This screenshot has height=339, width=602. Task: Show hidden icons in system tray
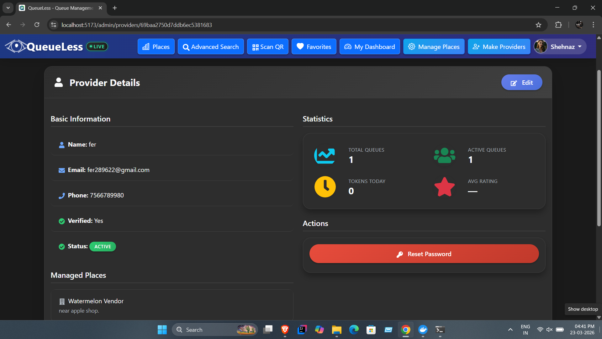pyautogui.click(x=510, y=330)
